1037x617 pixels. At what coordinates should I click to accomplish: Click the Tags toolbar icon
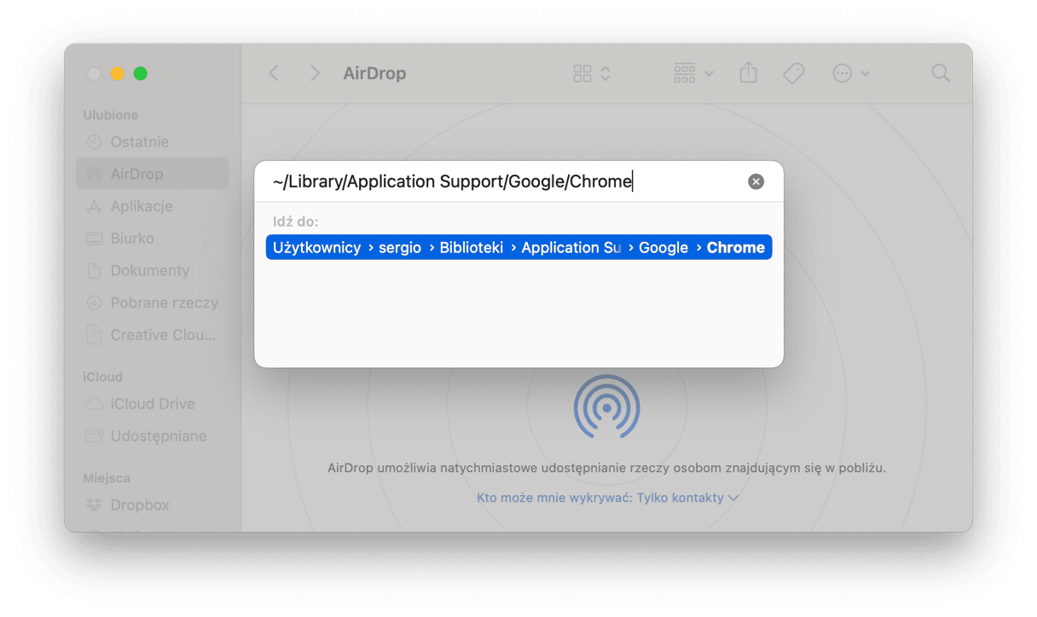pos(793,73)
